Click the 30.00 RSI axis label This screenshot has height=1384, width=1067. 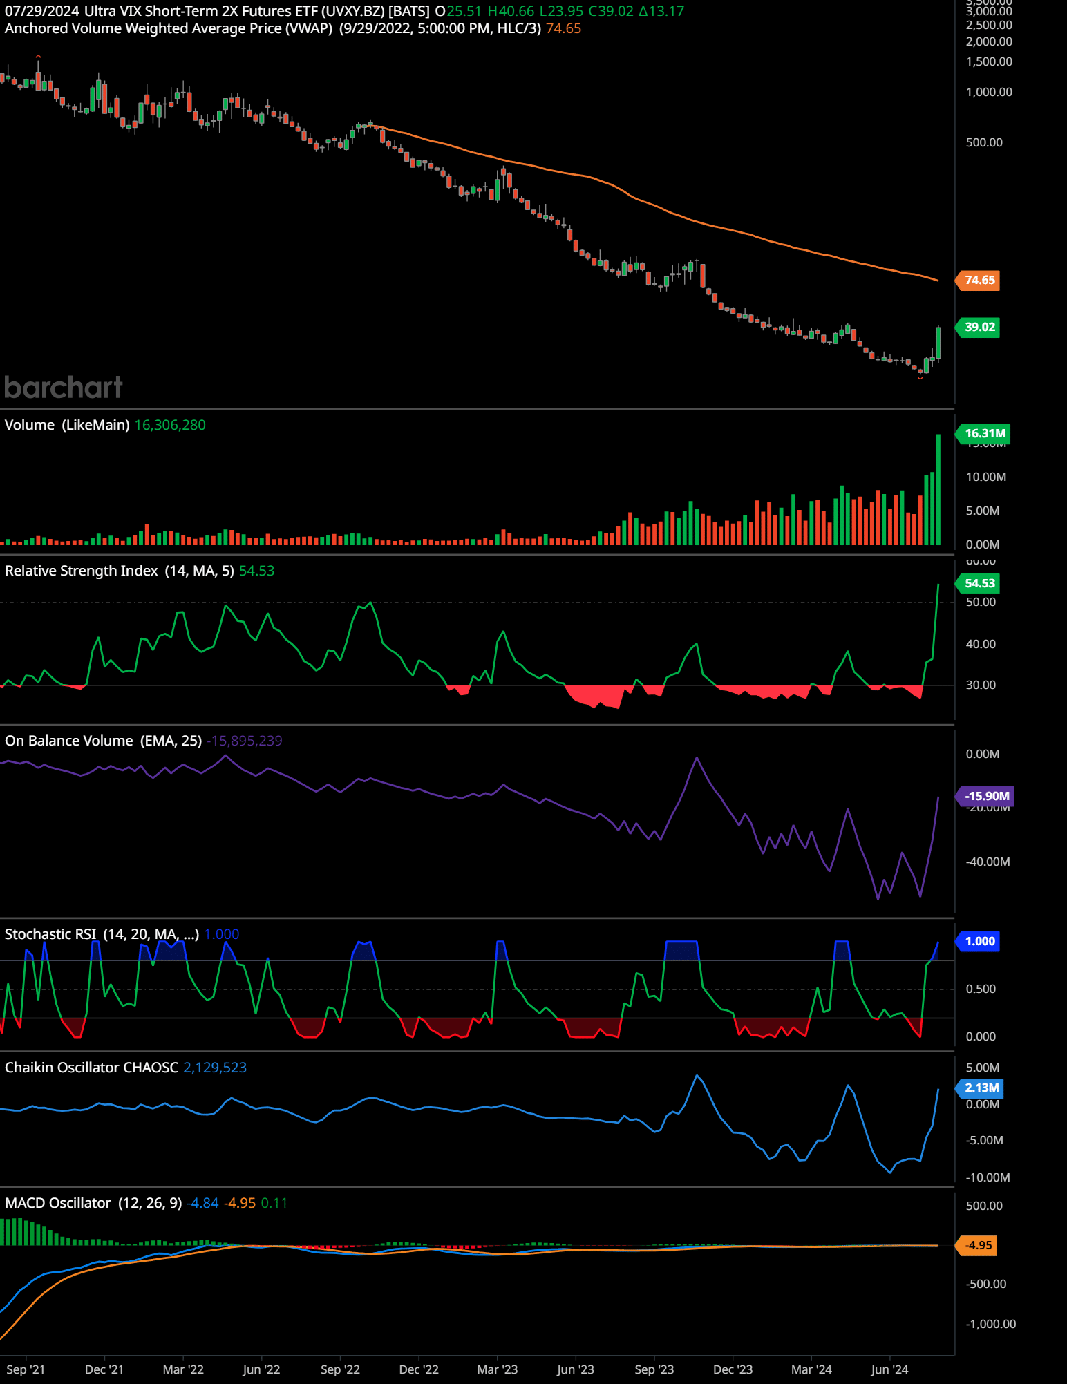(981, 685)
